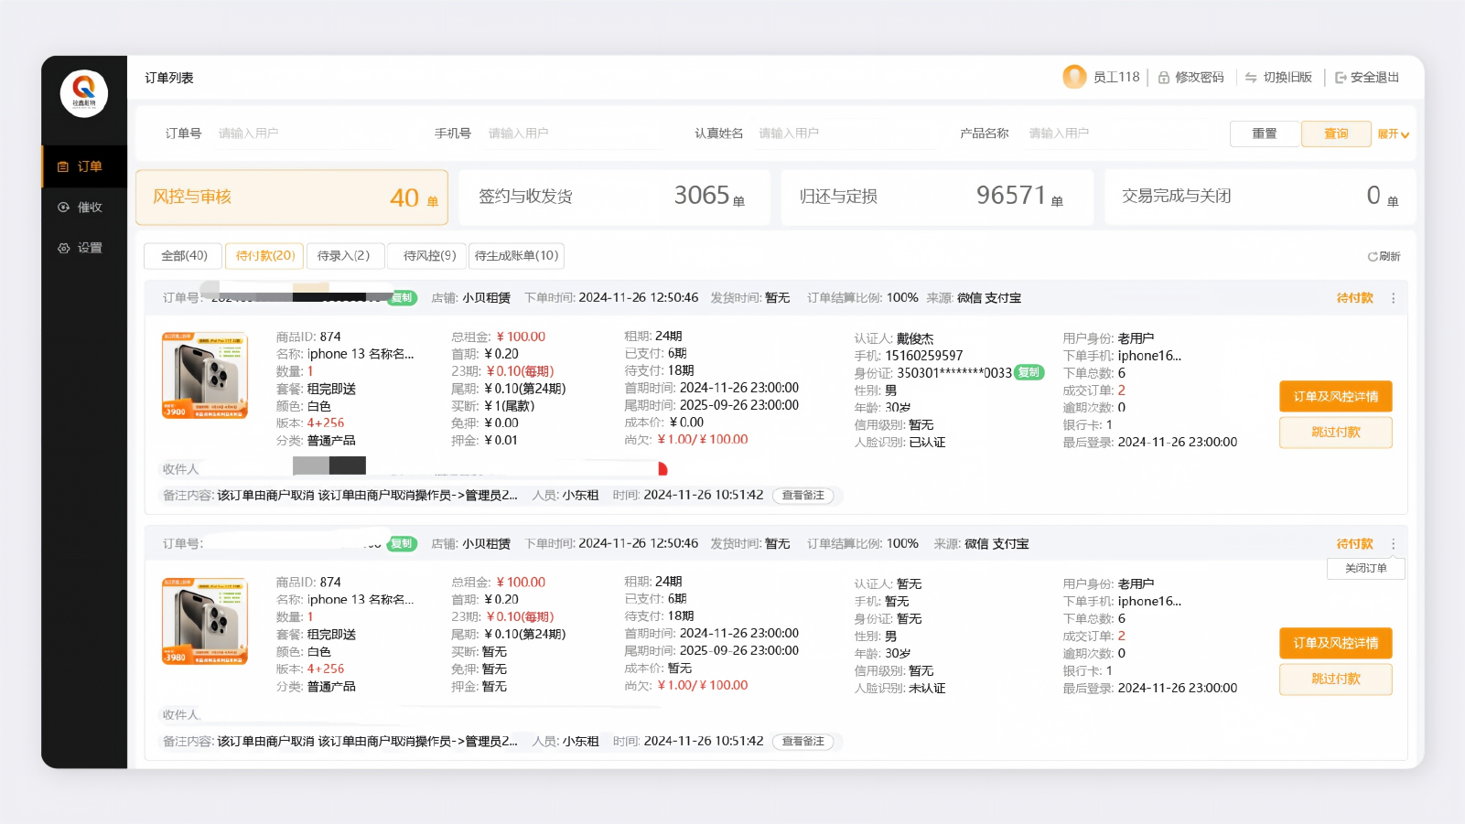Switch to 全部(40) tab
This screenshot has height=824, width=1465.
184,256
